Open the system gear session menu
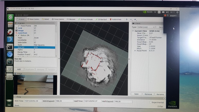The width and height of the screenshot is (199, 112). (177, 12)
